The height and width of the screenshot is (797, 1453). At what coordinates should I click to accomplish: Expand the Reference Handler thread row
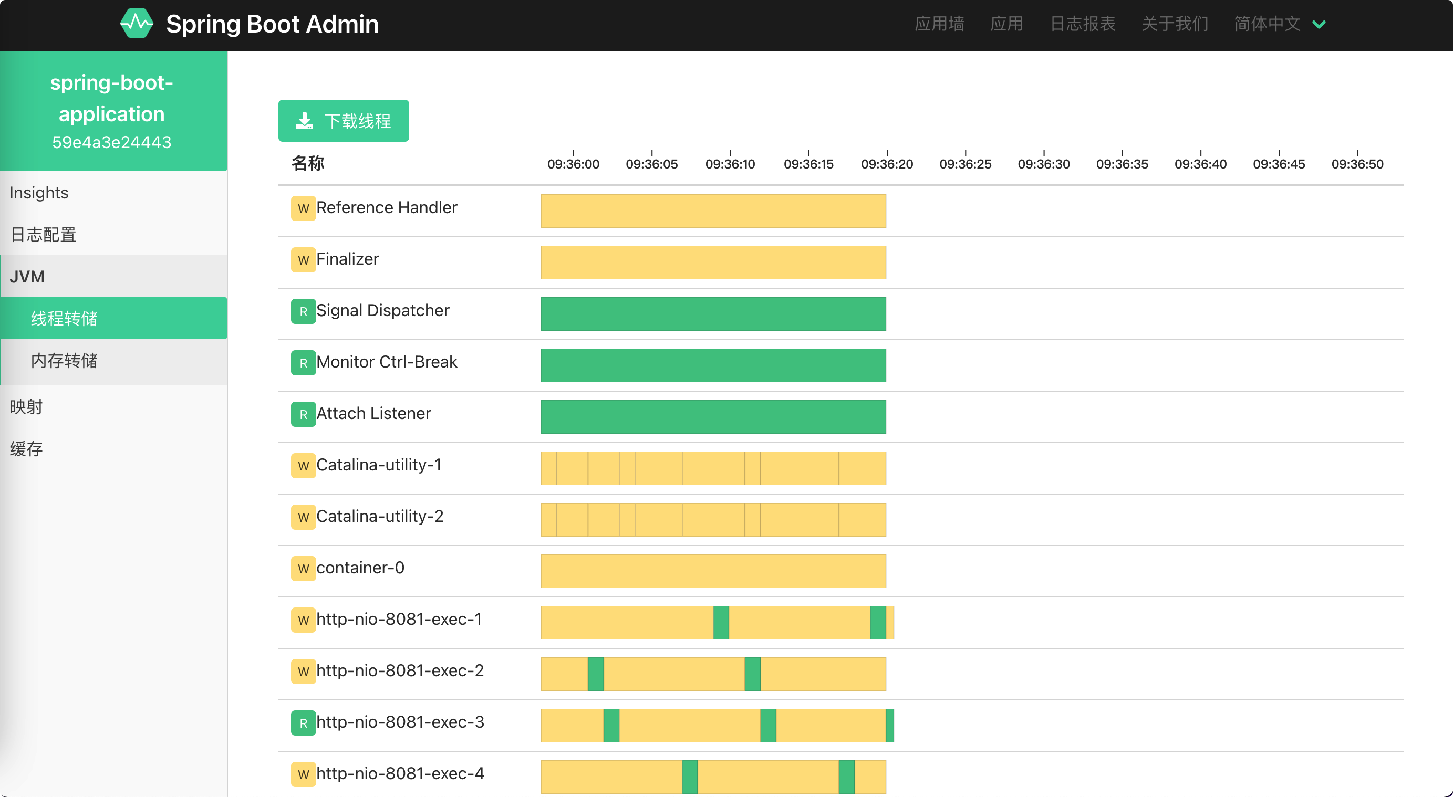coord(840,211)
